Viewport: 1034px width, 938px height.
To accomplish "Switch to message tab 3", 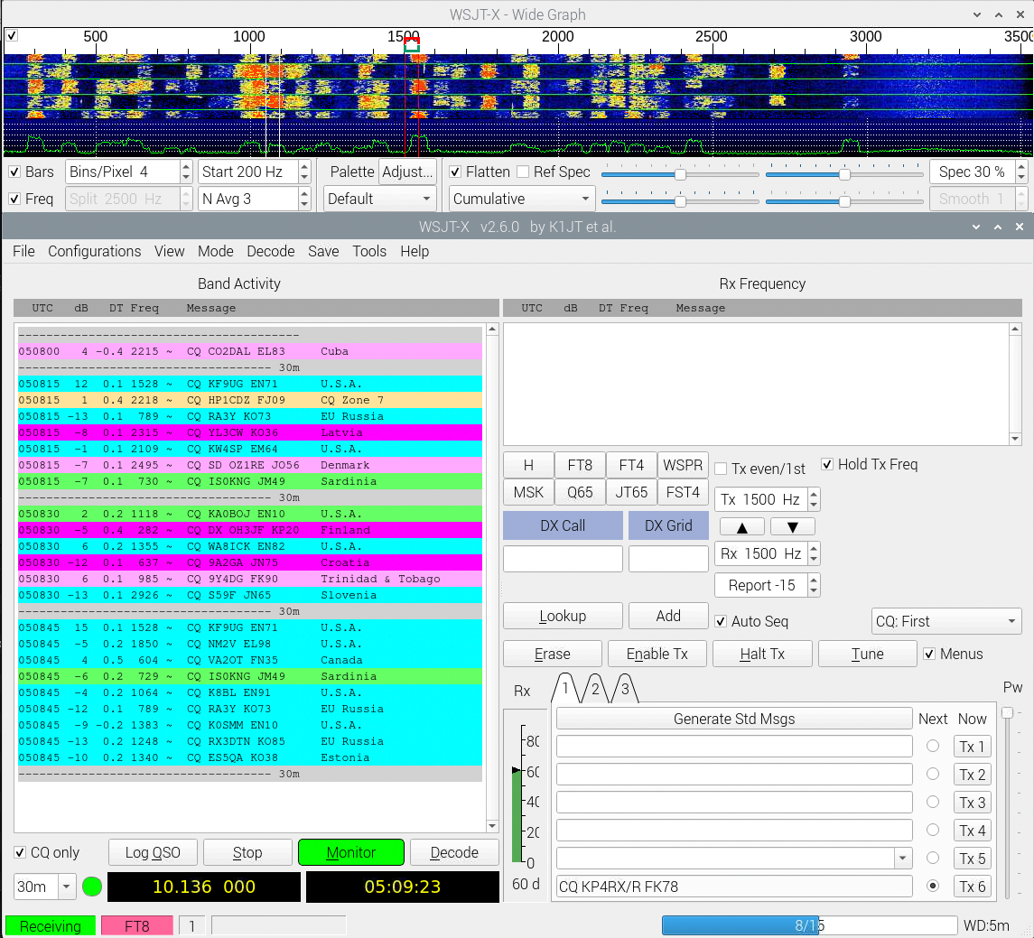I will (x=625, y=689).
